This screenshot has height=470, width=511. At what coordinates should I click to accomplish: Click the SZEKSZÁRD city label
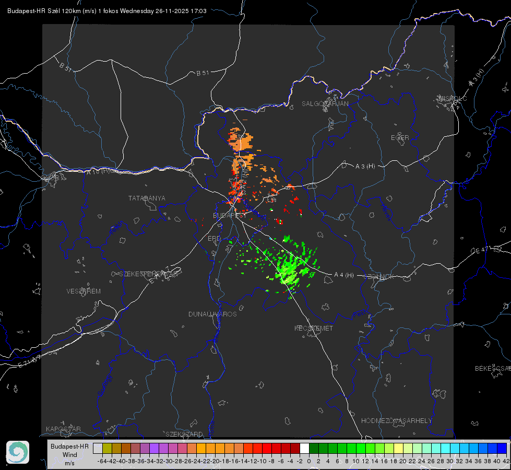184,434
